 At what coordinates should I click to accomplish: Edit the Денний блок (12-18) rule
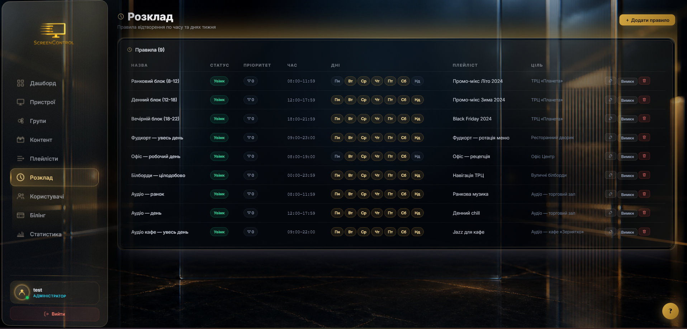(x=610, y=100)
